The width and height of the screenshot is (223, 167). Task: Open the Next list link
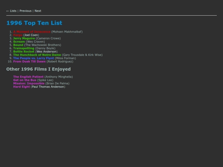pos(38,11)
